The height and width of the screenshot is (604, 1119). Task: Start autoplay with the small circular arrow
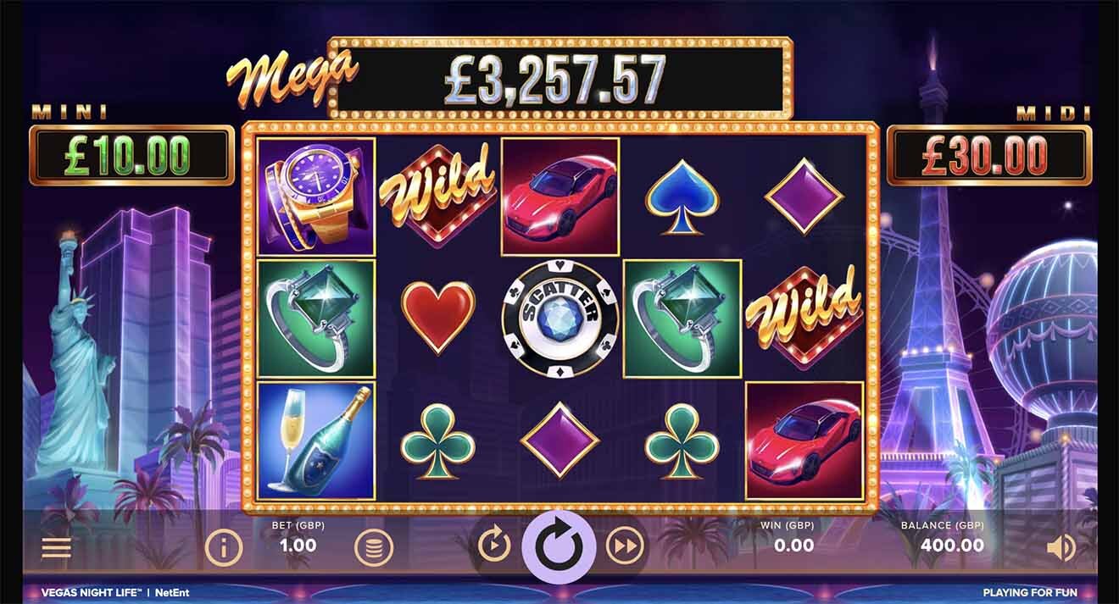(x=494, y=546)
